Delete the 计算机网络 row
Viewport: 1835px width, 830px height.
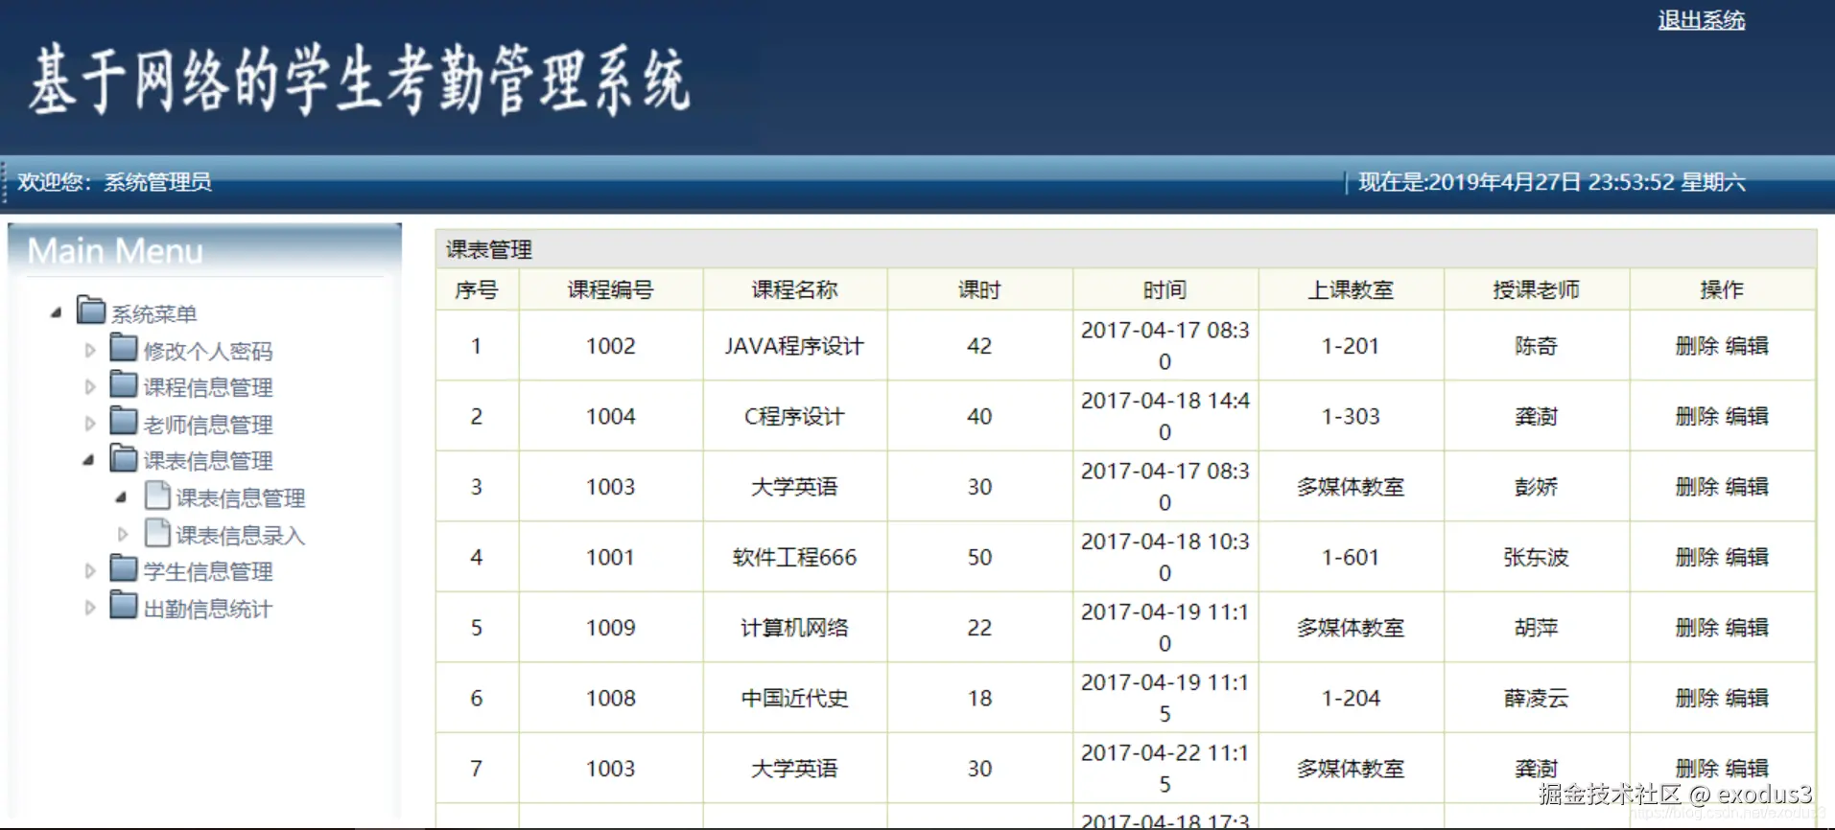tap(1697, 628)
